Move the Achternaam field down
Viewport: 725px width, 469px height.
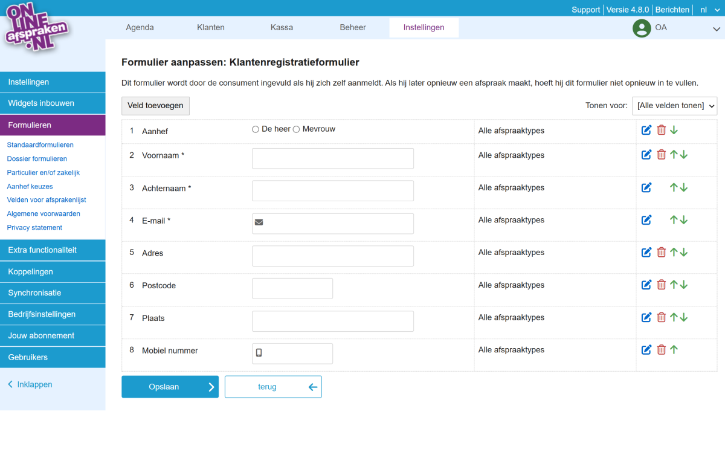click(684, 187)
